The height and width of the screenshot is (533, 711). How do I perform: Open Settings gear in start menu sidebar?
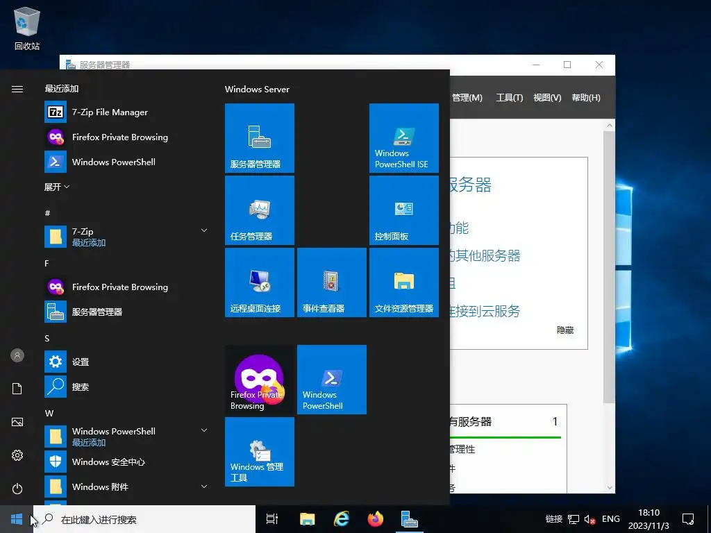tap(17, 455)
